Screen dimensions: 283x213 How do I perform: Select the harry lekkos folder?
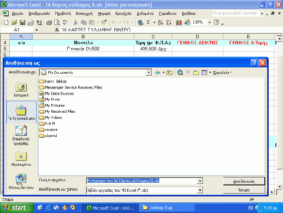53,81
